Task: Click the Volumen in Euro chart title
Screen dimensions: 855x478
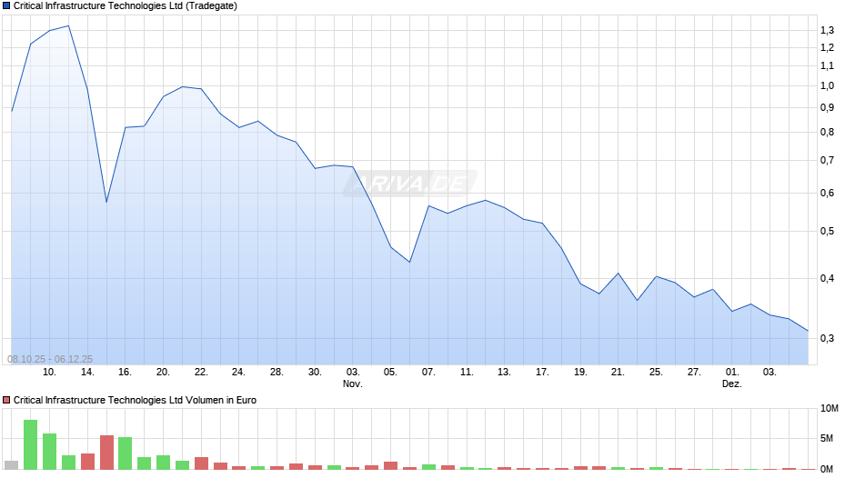Action: point(135,400)
